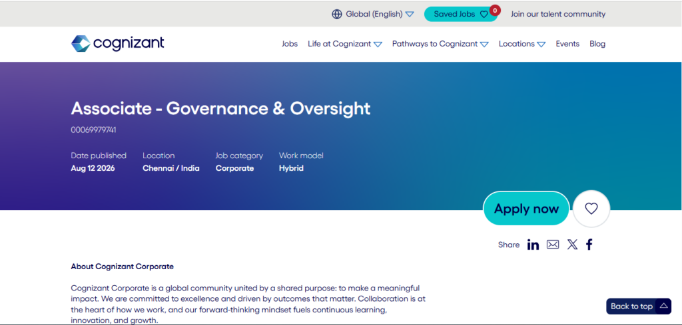Click the Share label

[x=508, y=245]
